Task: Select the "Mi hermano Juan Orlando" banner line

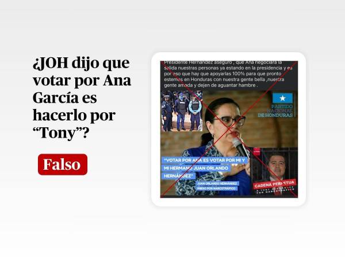Action: click(196, 168)
